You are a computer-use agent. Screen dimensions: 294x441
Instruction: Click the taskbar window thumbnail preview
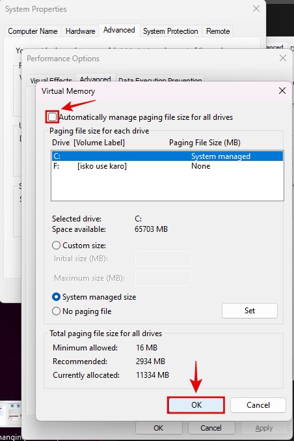tap(10, 414)
